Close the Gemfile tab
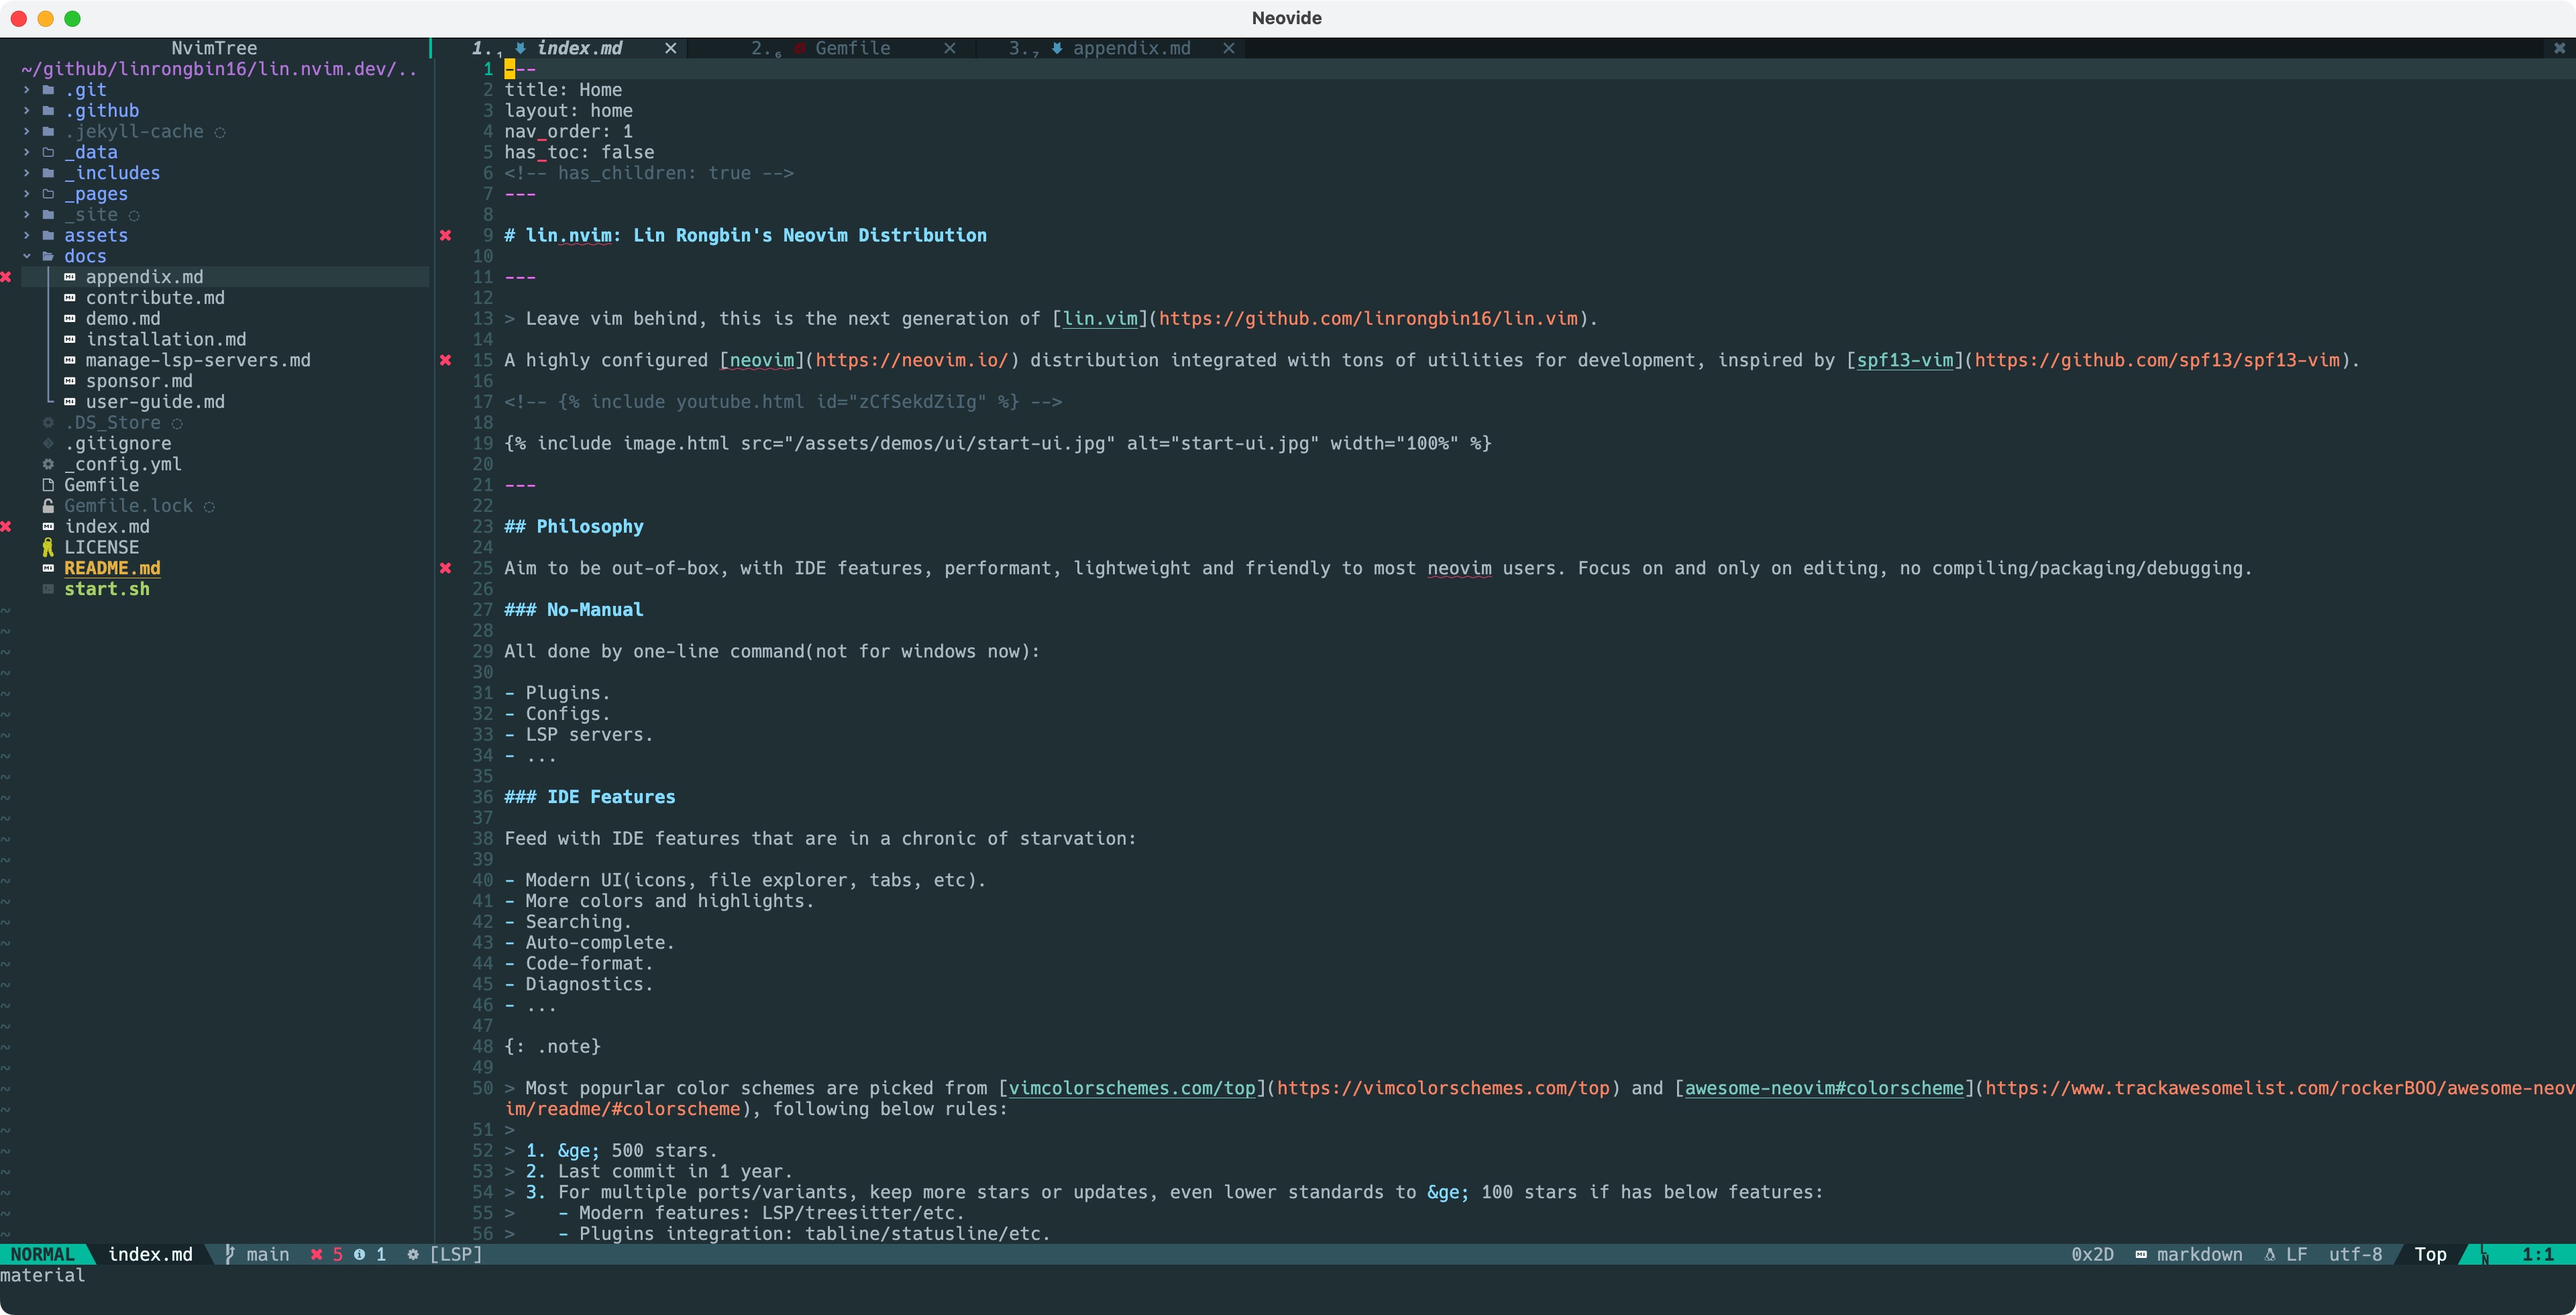This screenshot has height=1315, width=2576. [x=950, y=48]
